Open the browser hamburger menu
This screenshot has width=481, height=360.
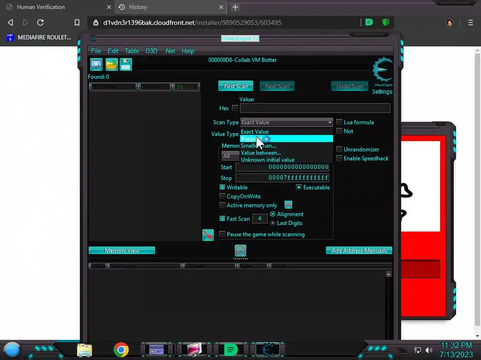point(471,22)
